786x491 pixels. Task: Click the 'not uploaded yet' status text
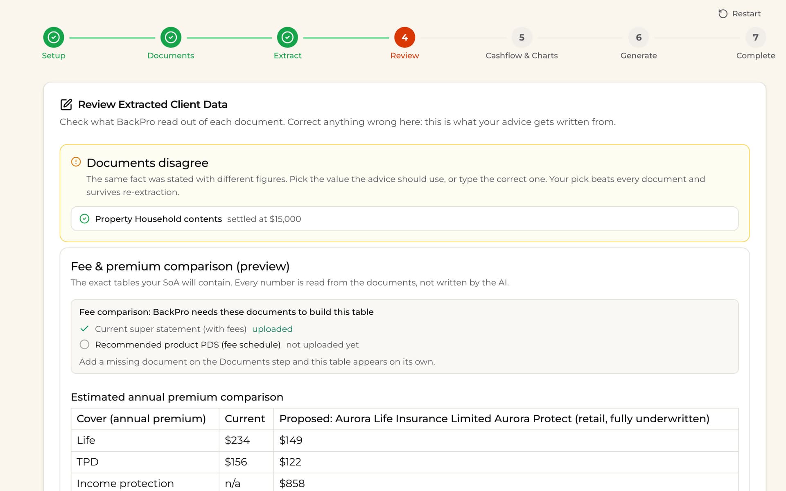[322, 345]
